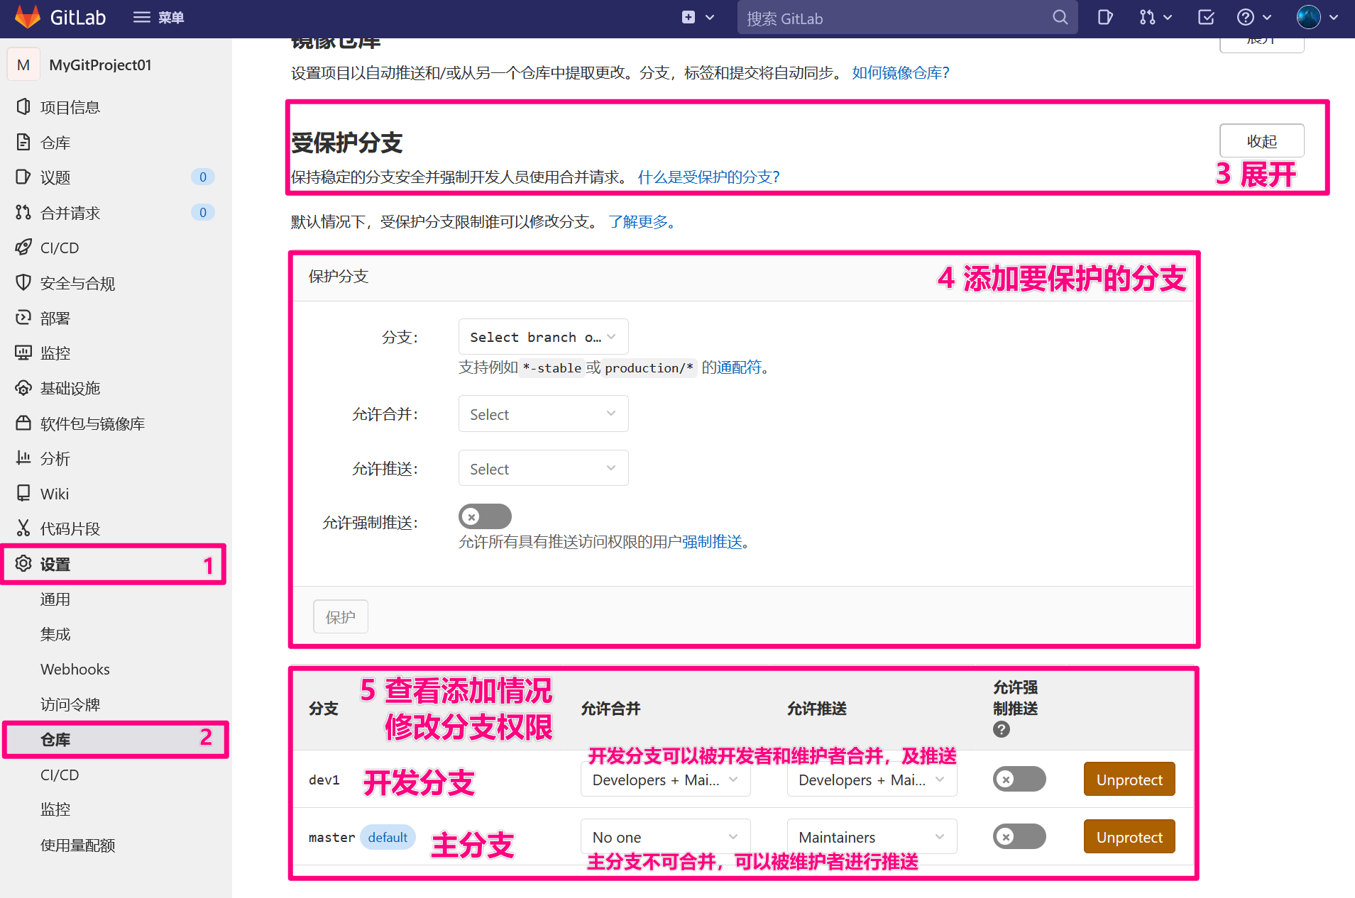
Task: Click the 软件包与镜像库 package icon
Action: pos(23,423)
